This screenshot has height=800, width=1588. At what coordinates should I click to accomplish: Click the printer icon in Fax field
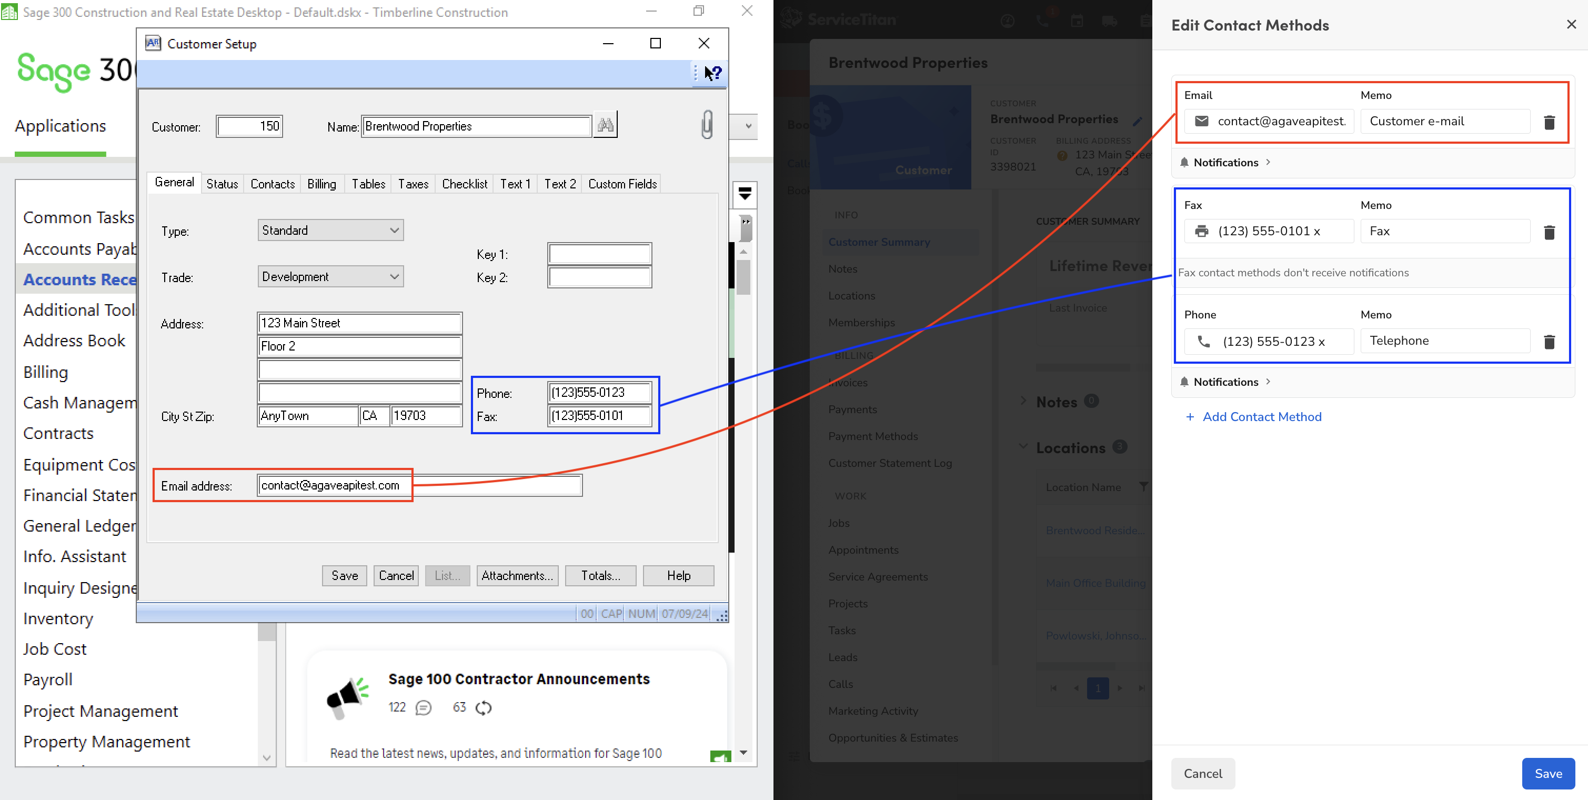tap(1201, 231)
